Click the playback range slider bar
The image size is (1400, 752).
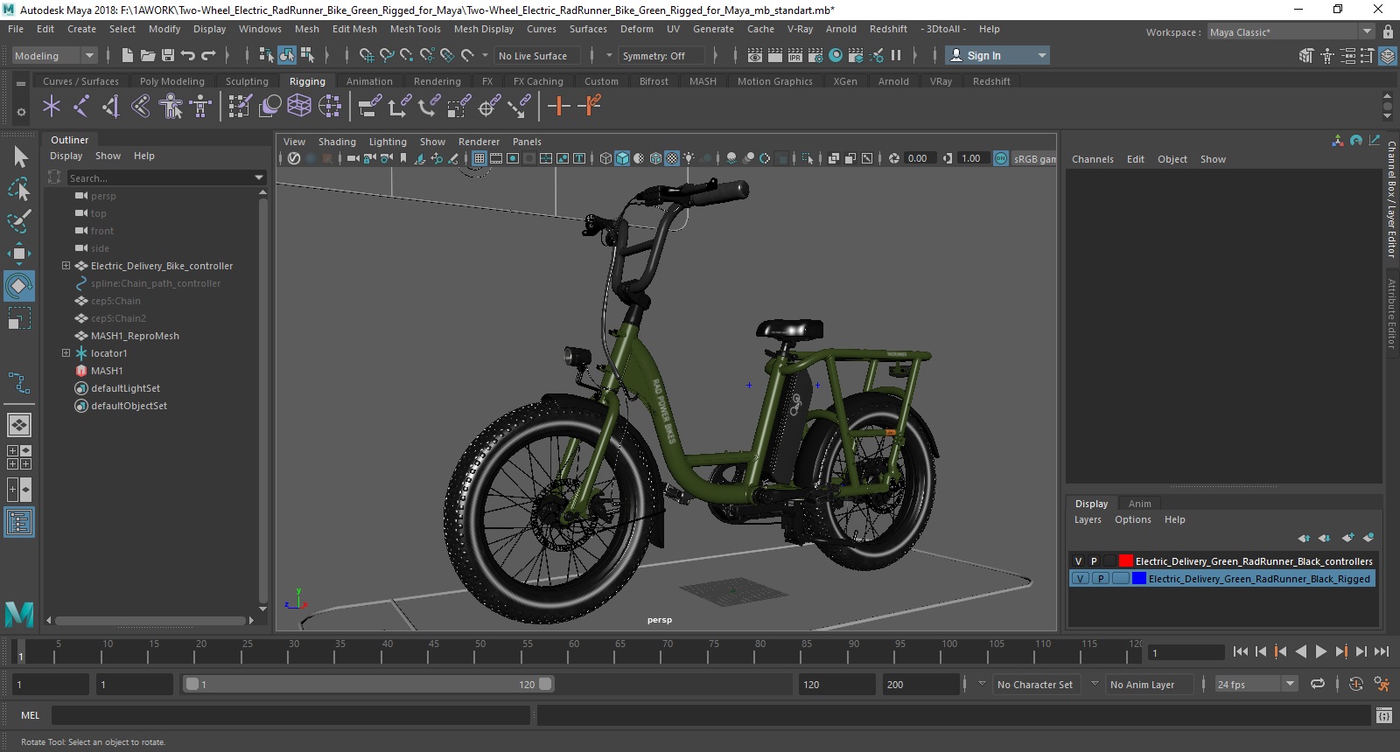(x=368, y=684)
